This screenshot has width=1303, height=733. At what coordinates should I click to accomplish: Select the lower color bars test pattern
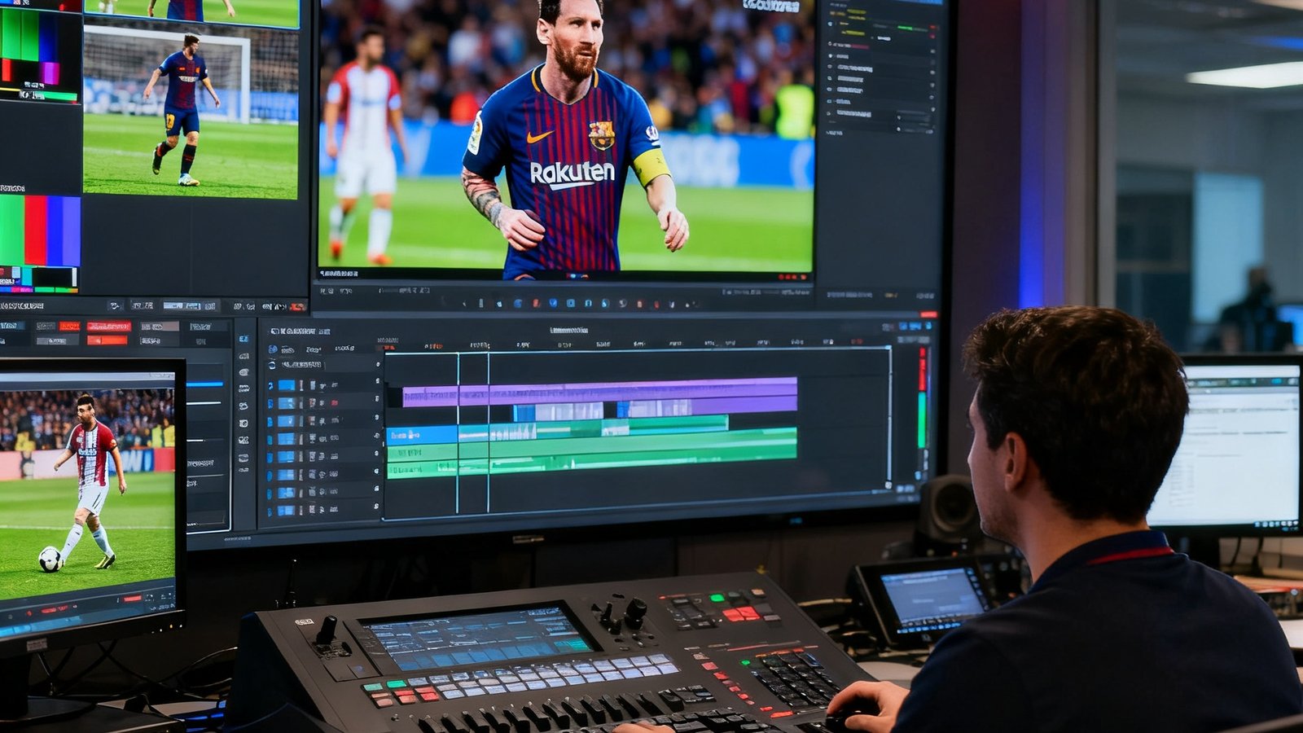point(40,243)
